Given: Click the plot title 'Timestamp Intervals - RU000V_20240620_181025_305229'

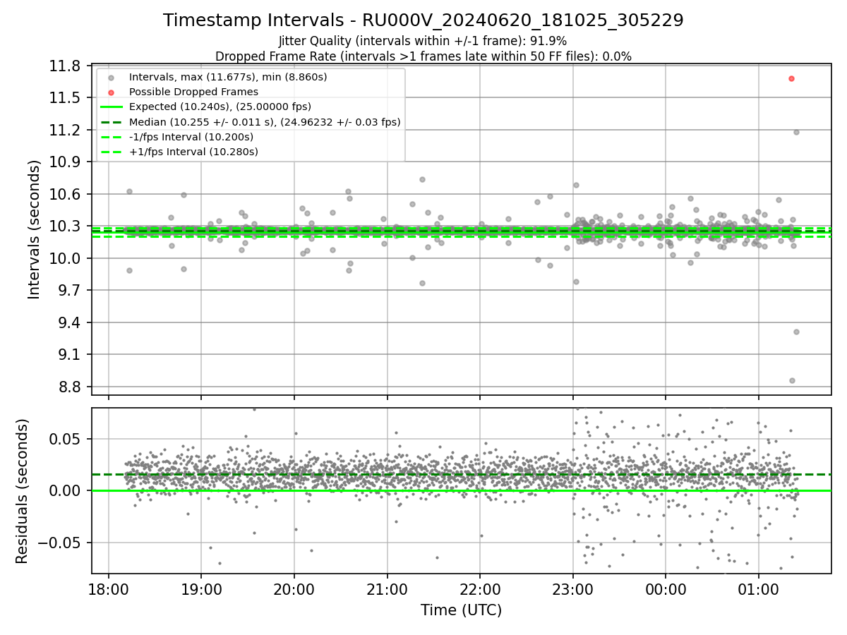Looking at the screenshot, I should (423, 20).
